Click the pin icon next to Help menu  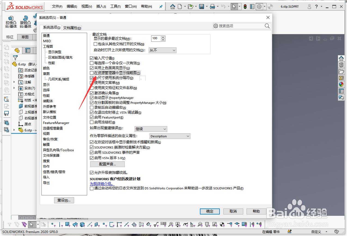coord(161,7)
